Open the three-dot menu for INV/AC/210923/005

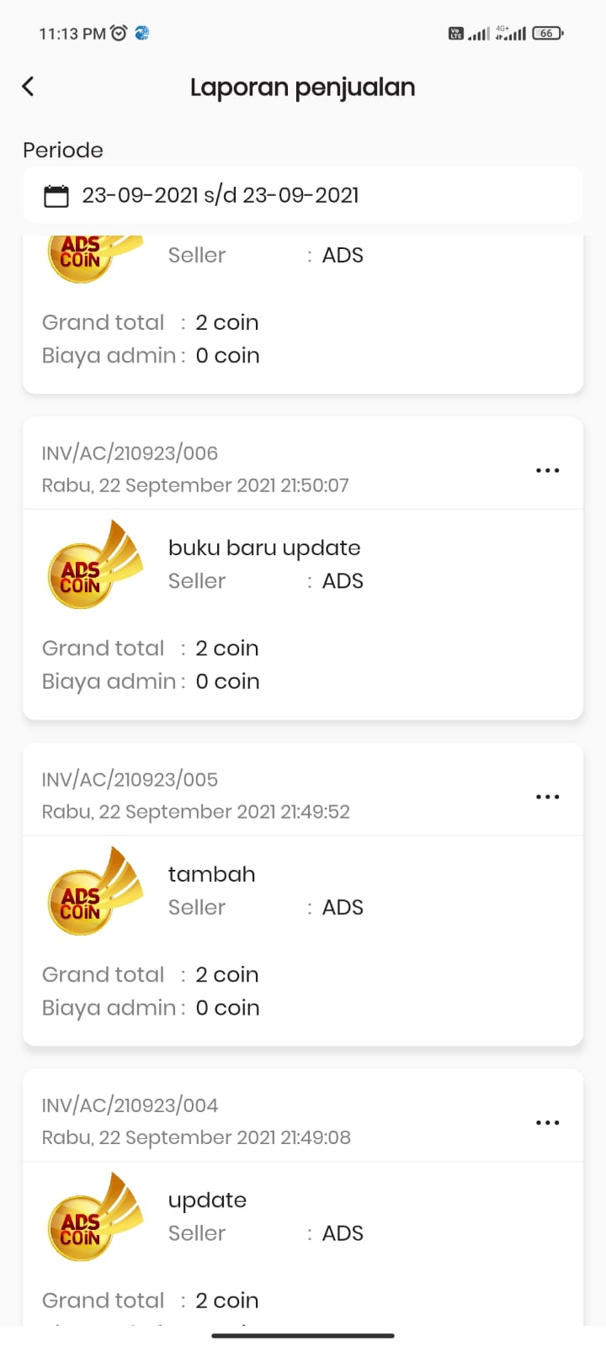548,797
